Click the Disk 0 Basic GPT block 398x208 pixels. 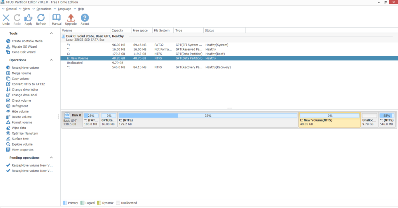(72, 120)
